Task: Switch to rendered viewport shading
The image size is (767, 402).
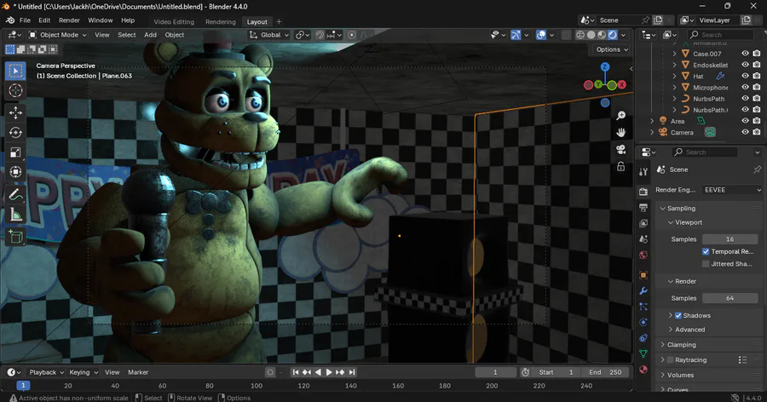Action: (x=612, y=35)
